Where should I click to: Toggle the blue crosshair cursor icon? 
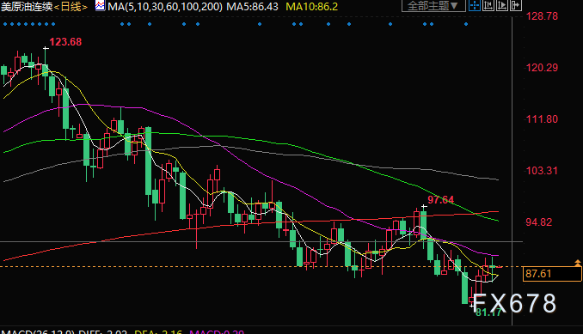point(474,5)
